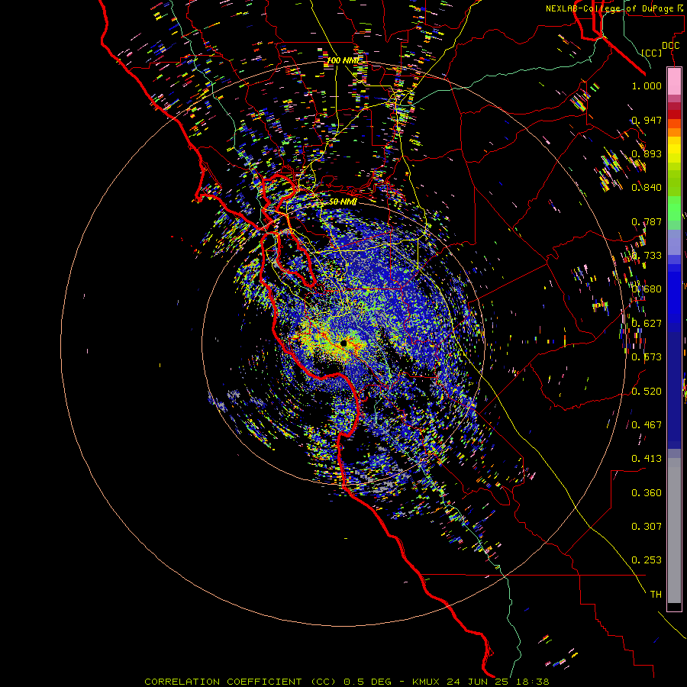Click the 0.307 scale value
This screenshot has width=687, height=687.
click(x=647, y=527)
